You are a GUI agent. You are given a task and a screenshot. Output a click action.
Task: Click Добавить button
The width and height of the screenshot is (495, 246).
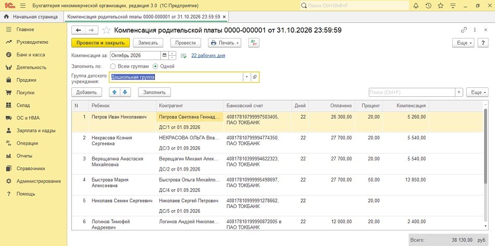(x=87, y=92)
